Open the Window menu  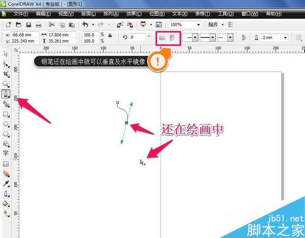pos(249,14)
